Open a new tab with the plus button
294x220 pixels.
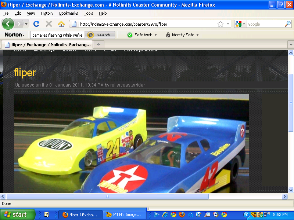99,45
